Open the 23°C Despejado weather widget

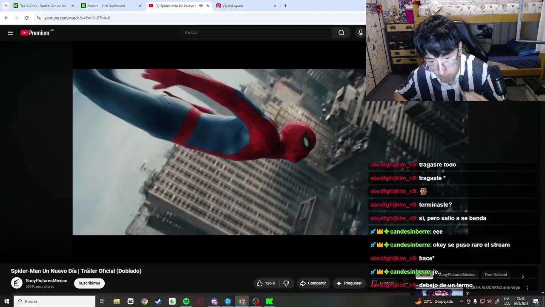pyautogui.click(x=434, y=301)
